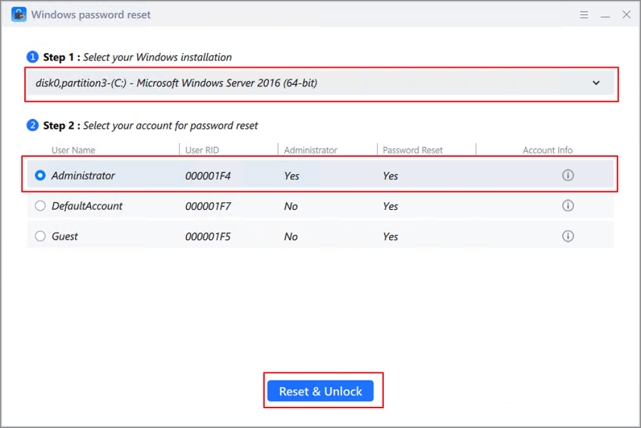
Task: Click the Step 2 number badge
Action: point(33,125)
